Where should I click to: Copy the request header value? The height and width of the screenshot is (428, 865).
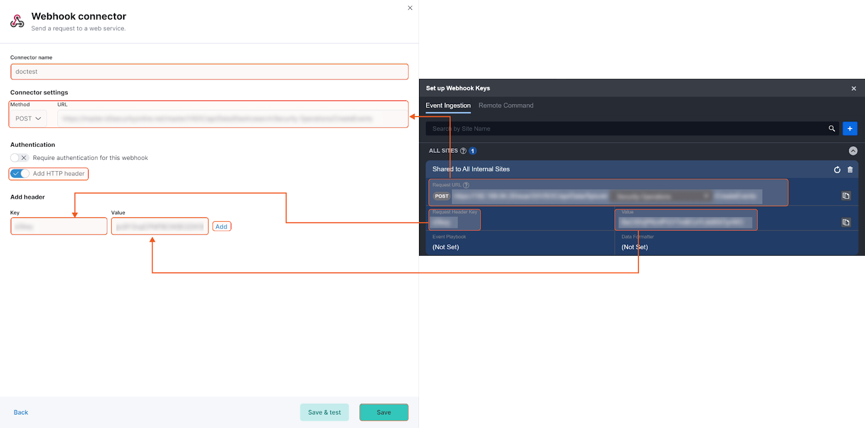846,222
